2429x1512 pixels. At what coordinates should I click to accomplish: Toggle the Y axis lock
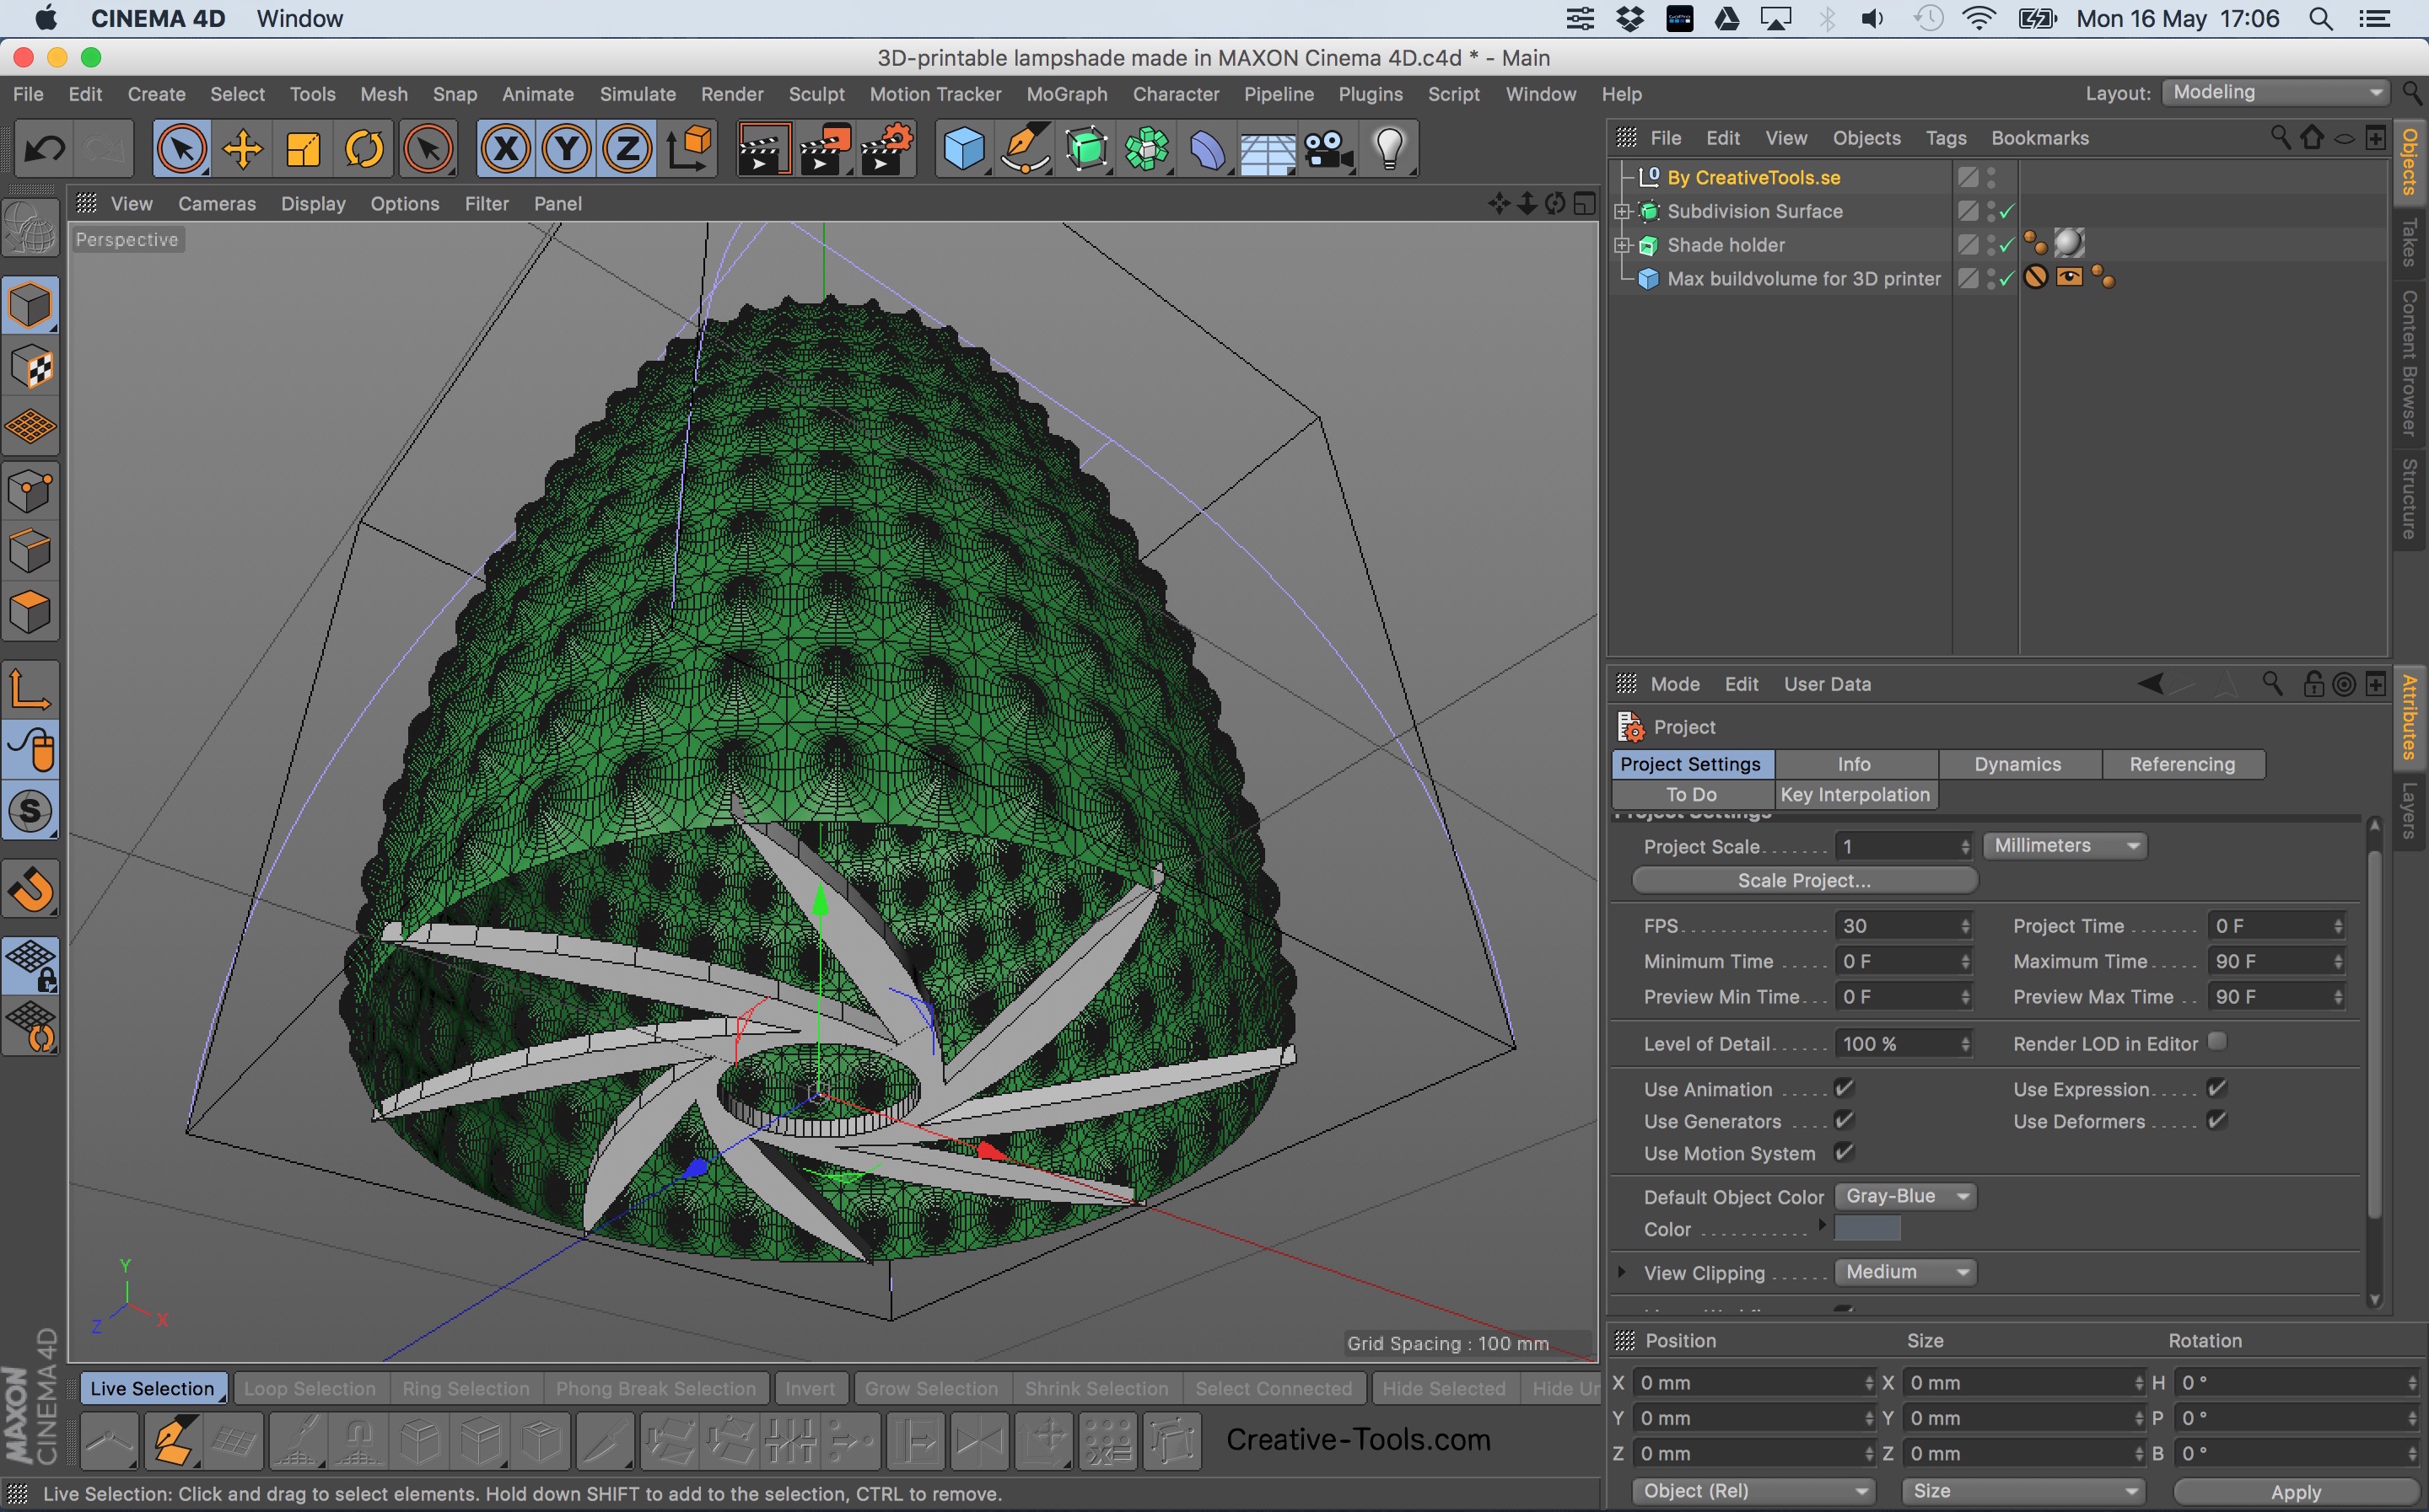point(566,150)
